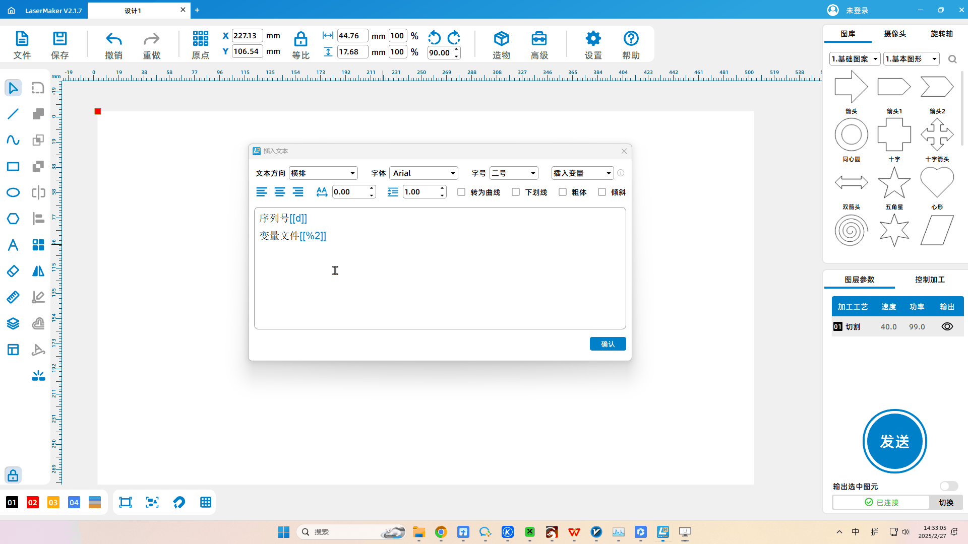This screenshot has width=968, height=544.
Task: Select the curve drawing tool
Action: [x=13, y=140]
